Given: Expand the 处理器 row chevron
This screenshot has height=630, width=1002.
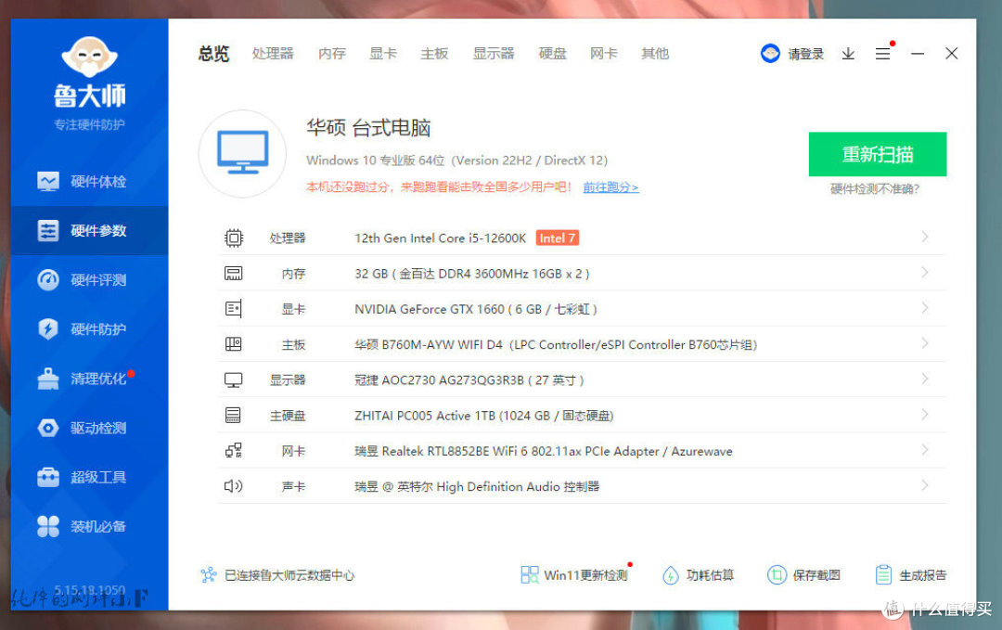Looking at the screenshot, I should pyautogui.click(x=925, y=237).
